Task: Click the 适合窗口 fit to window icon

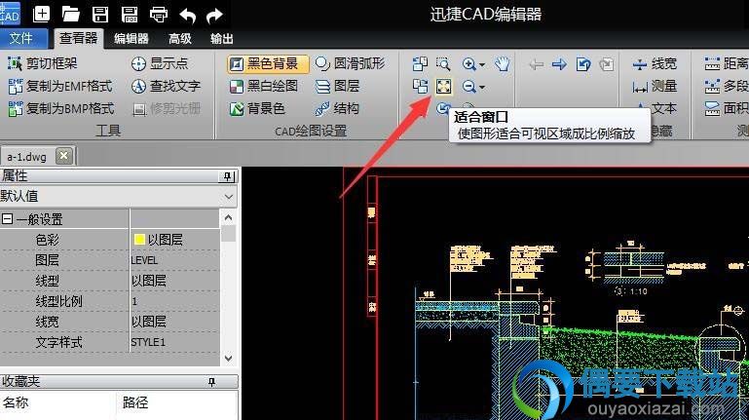Action: pos(444,87)
